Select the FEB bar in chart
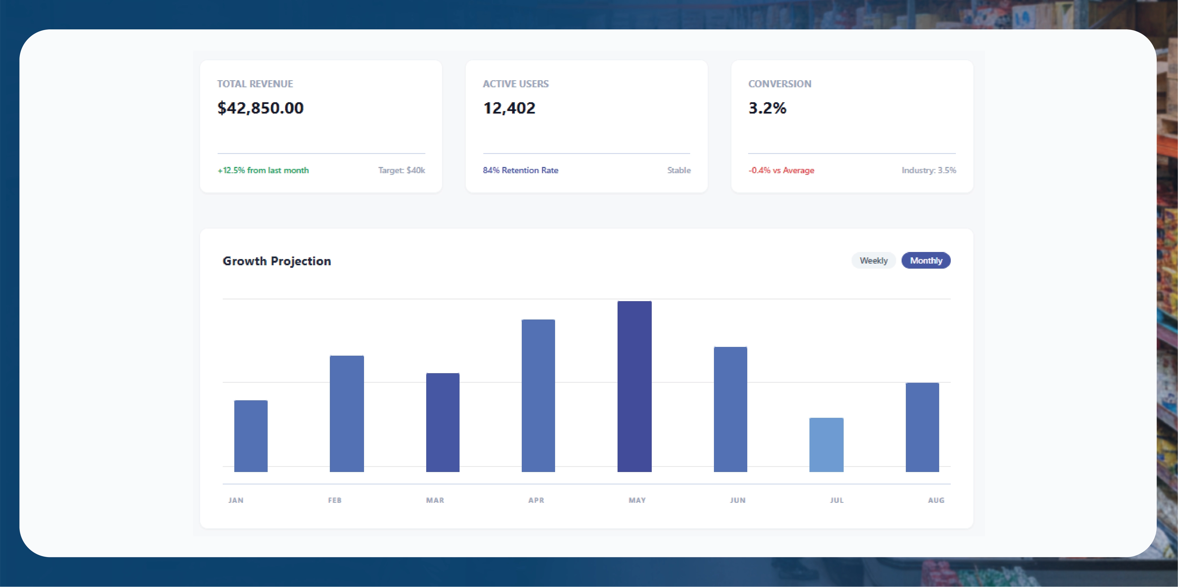1178x587 pixels. 347,413
